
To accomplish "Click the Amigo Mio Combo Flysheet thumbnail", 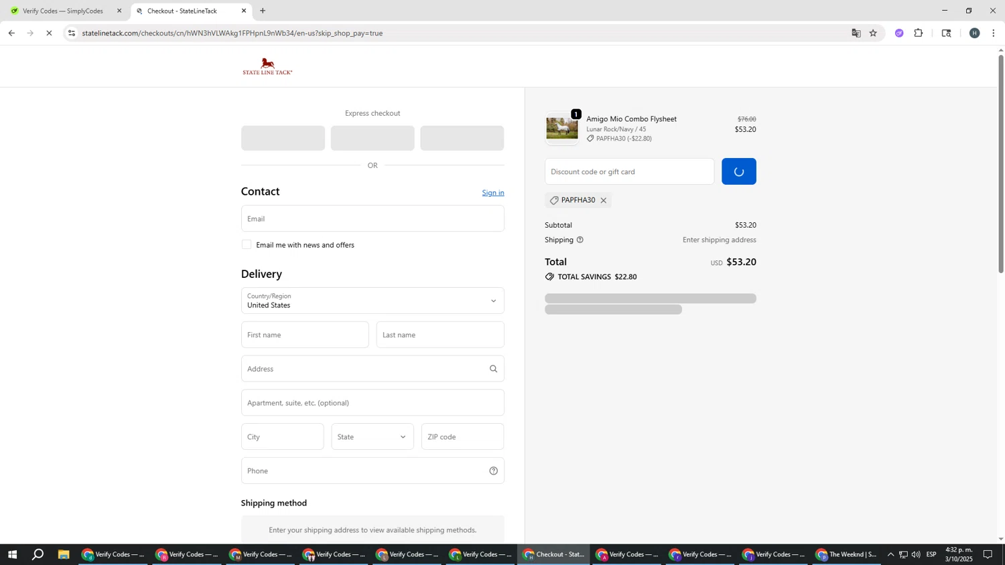I will pos(561,128).
